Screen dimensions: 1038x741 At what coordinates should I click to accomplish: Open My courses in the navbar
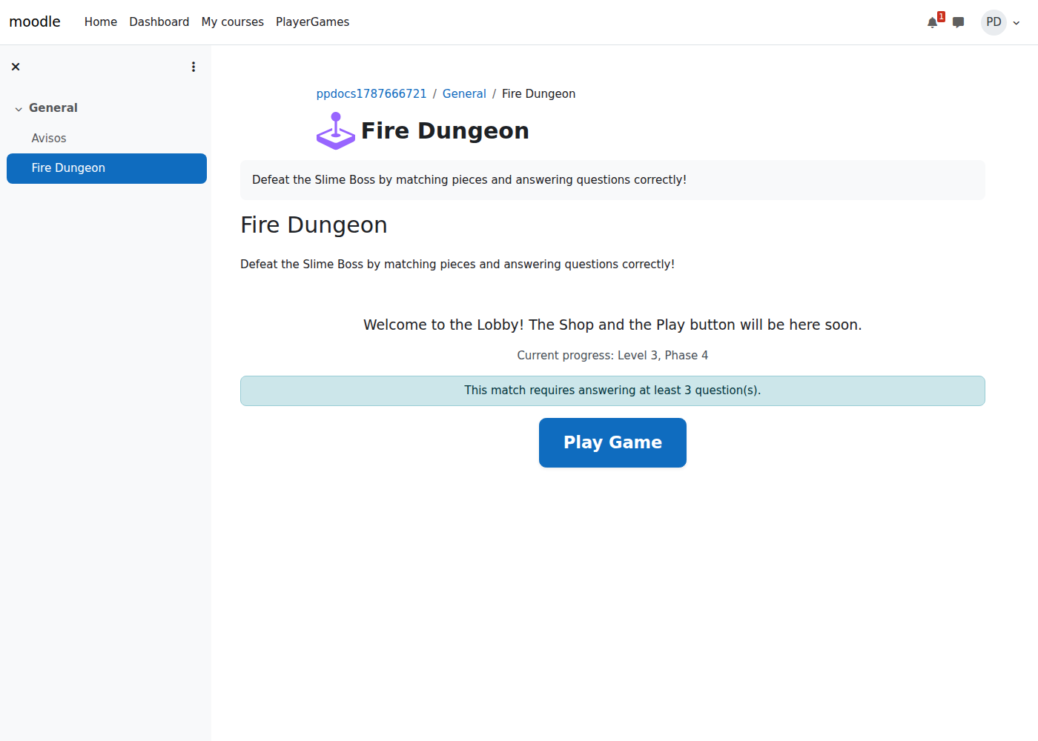pos(233,22)
